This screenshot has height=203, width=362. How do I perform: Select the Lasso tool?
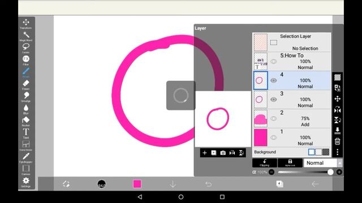click(26, 48)
